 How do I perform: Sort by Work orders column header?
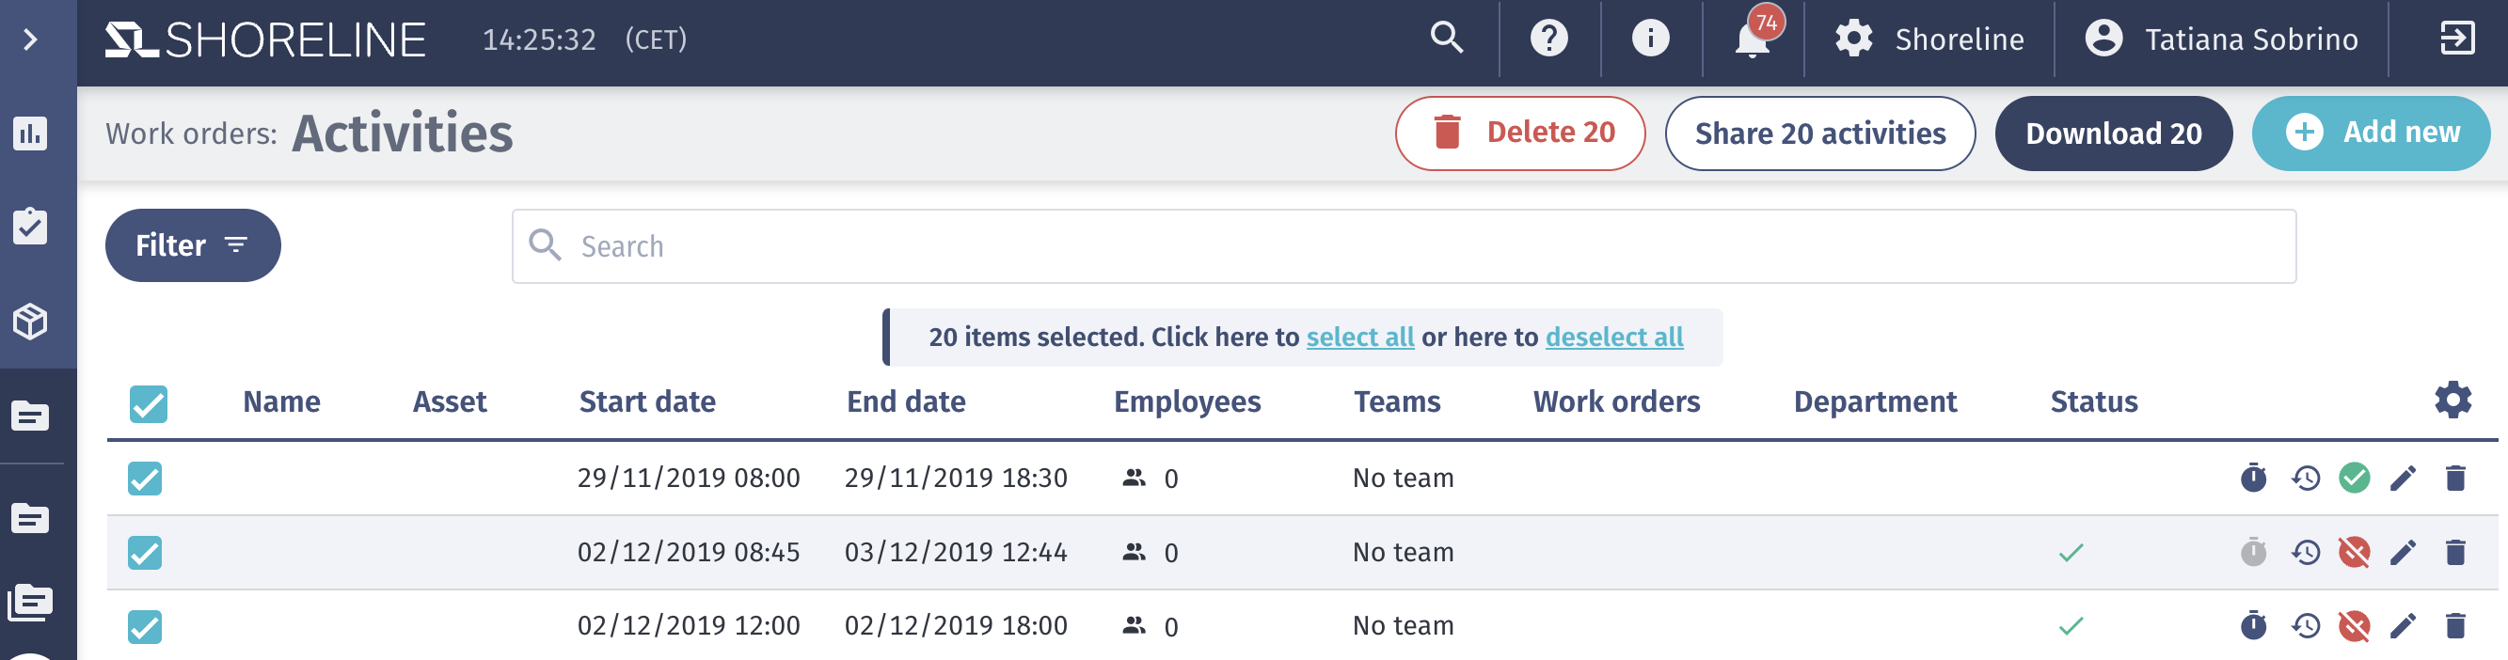click(x=1616, y=402)
